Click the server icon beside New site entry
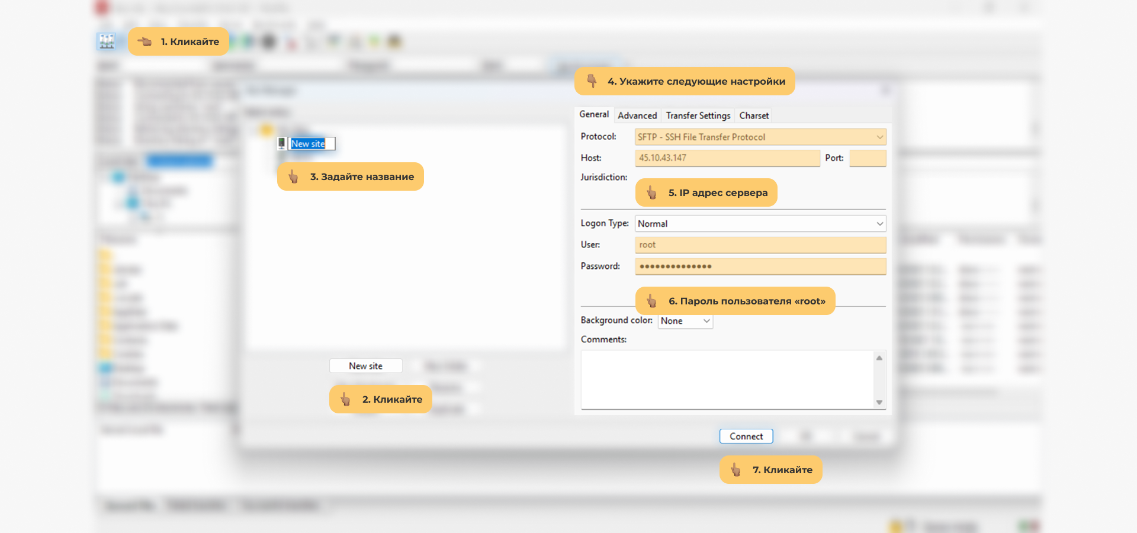The width and height of the screenshot is (1137, 533). 282,143
